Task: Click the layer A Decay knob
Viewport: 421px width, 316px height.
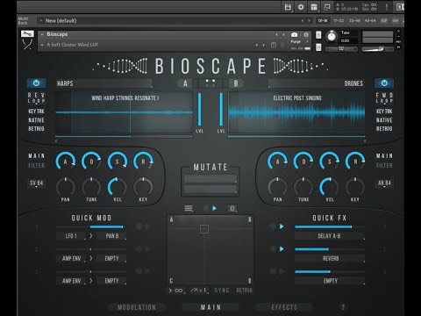Action: tap(91, 162)
